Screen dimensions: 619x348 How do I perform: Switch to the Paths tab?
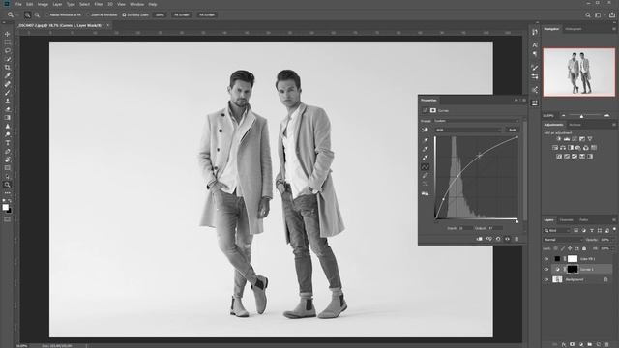[x=584, y=219]
